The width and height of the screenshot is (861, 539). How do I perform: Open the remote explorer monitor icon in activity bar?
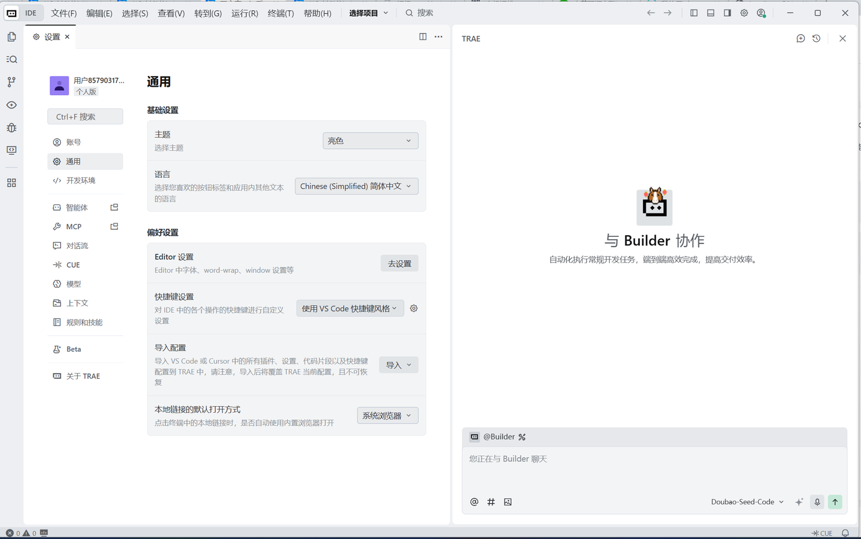tap(11, 150)
